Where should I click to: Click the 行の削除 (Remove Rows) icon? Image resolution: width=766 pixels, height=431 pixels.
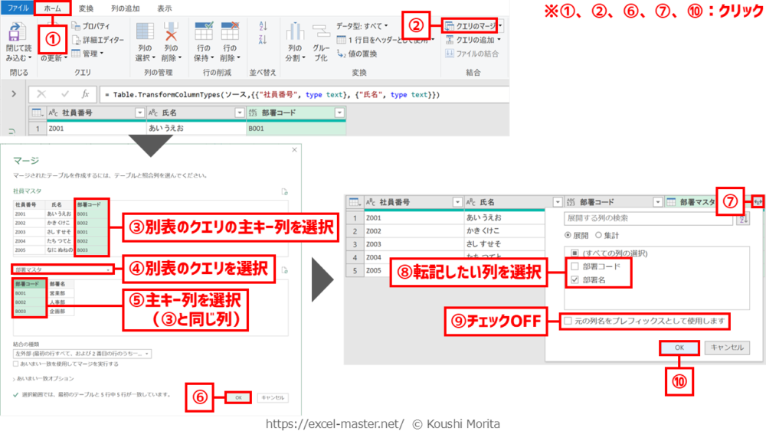(x=230, y=34)
